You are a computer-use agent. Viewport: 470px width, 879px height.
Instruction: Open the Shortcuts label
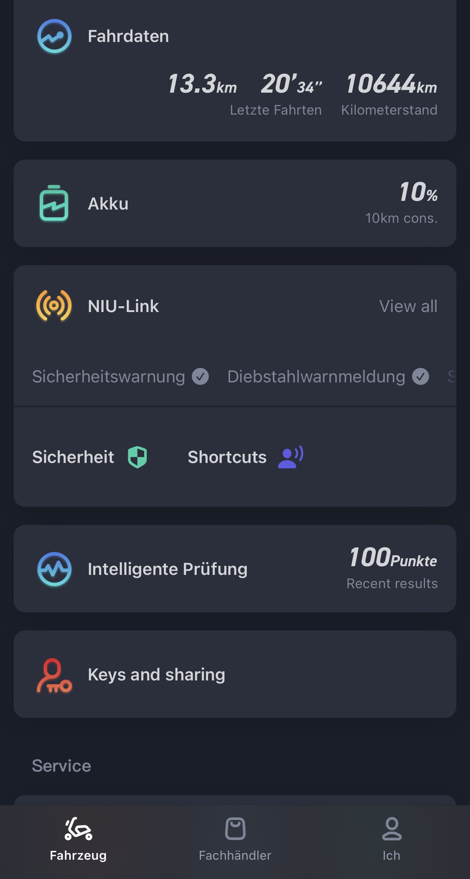point(227,457)
